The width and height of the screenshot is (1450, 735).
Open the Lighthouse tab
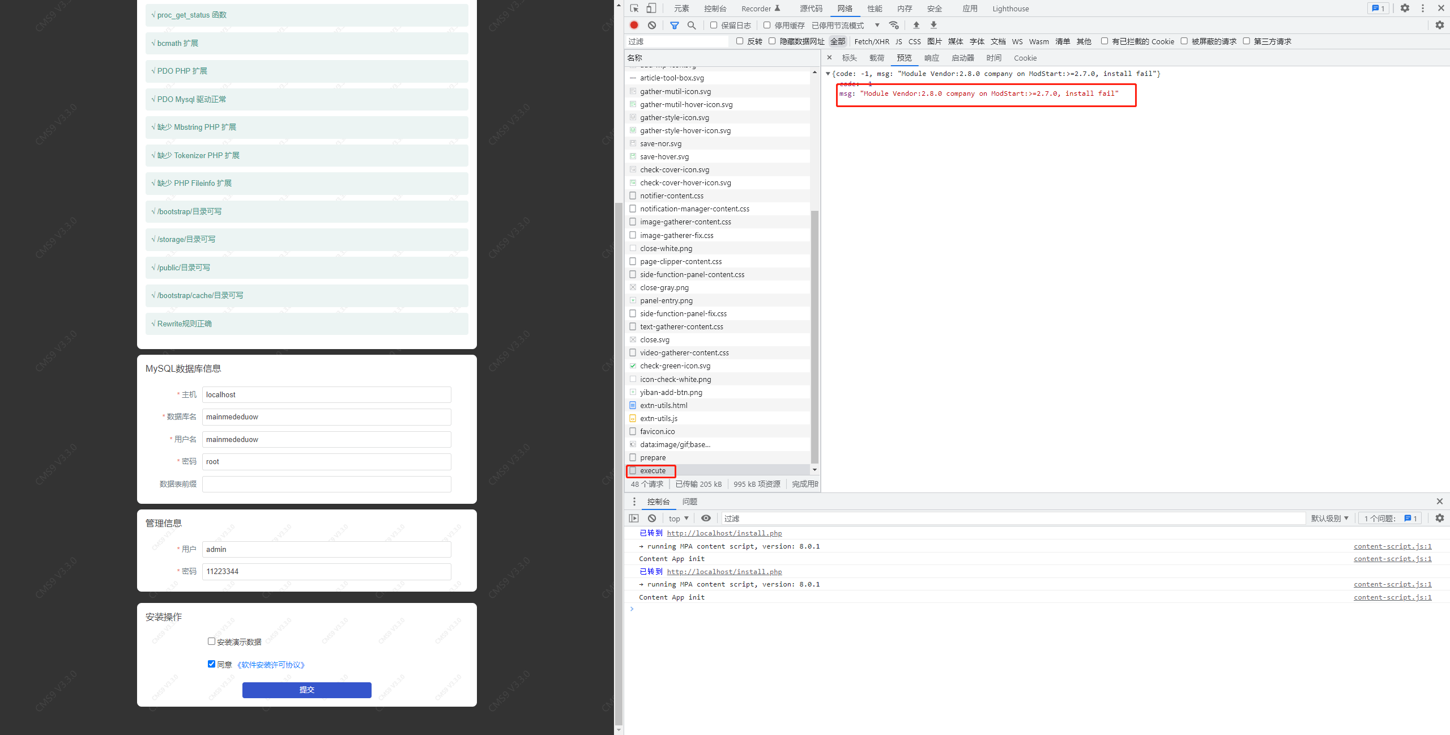pos(1010,9)
